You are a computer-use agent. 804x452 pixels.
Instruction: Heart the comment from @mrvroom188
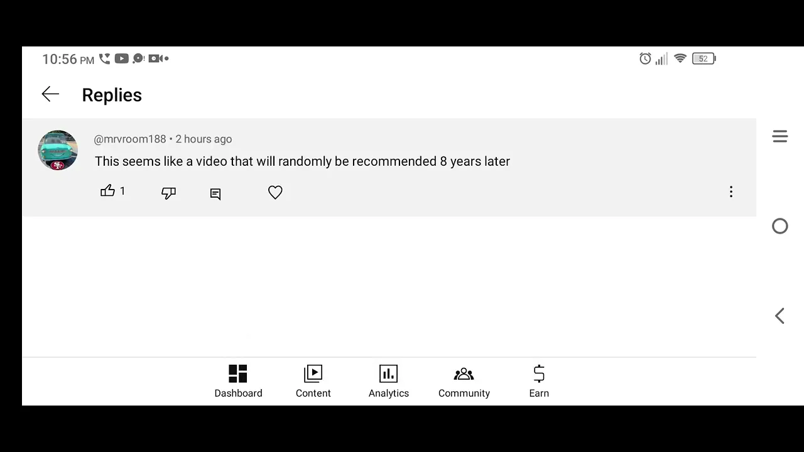click(275, 192)
